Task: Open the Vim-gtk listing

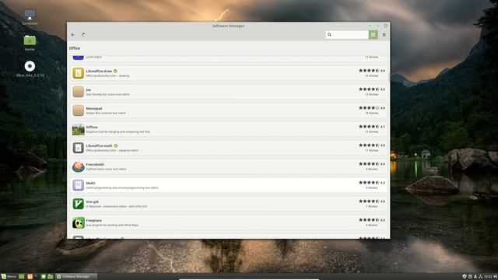Action: click(x=229, y=204)
